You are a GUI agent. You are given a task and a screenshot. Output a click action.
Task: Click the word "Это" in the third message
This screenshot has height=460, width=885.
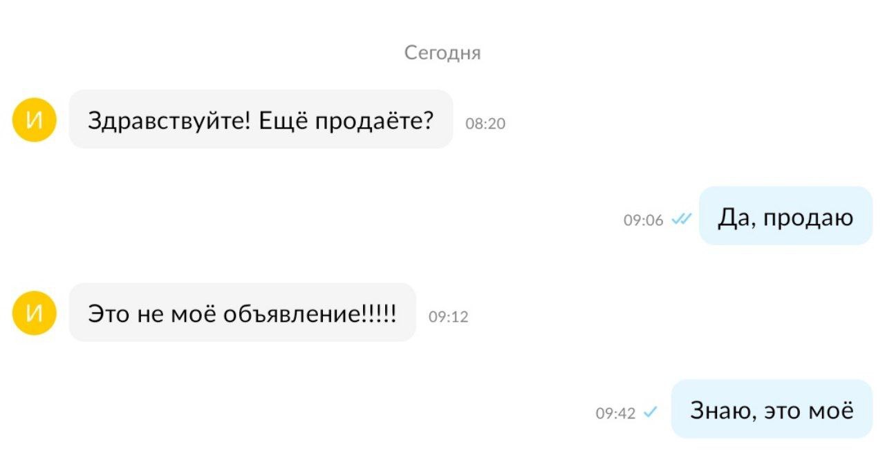[x=106, y=314]
